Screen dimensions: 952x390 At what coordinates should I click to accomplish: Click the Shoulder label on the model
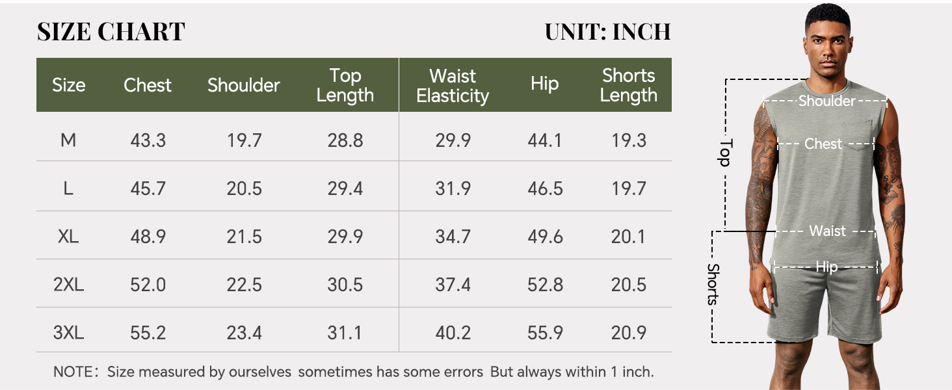coord(826,101)
